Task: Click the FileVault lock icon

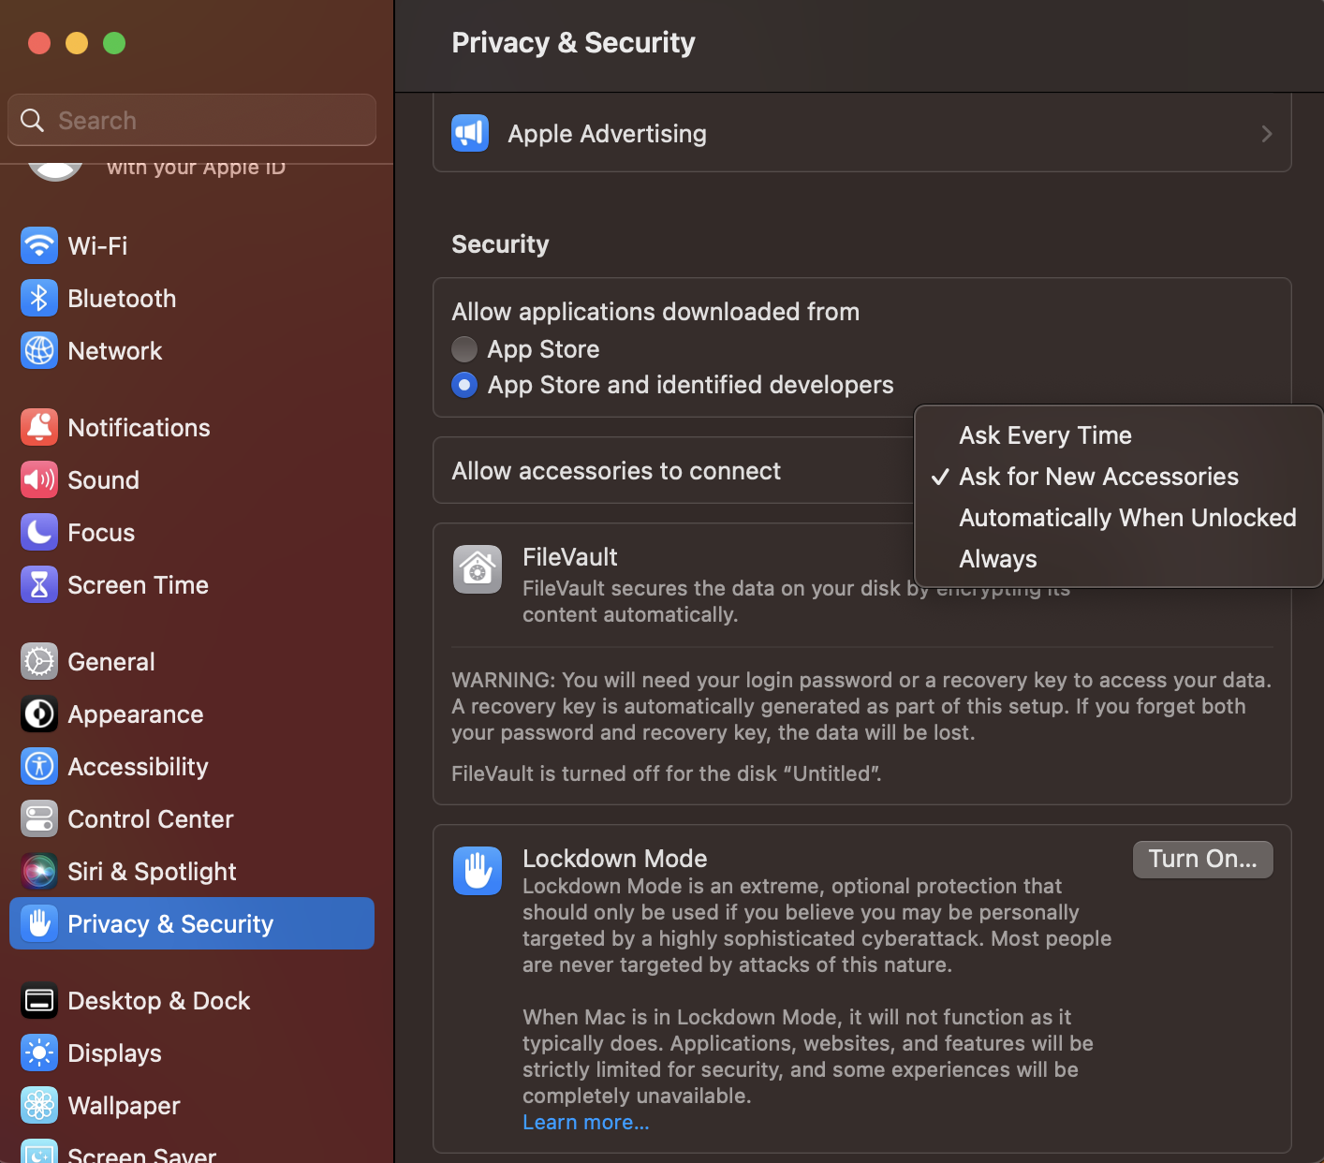Action: 477,568
